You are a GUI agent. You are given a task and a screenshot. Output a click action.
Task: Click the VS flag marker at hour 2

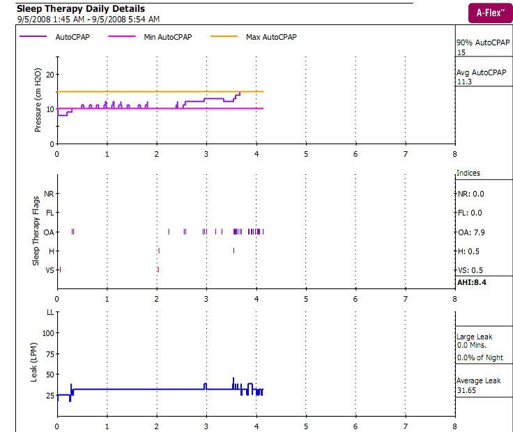[x=158, y=270]
